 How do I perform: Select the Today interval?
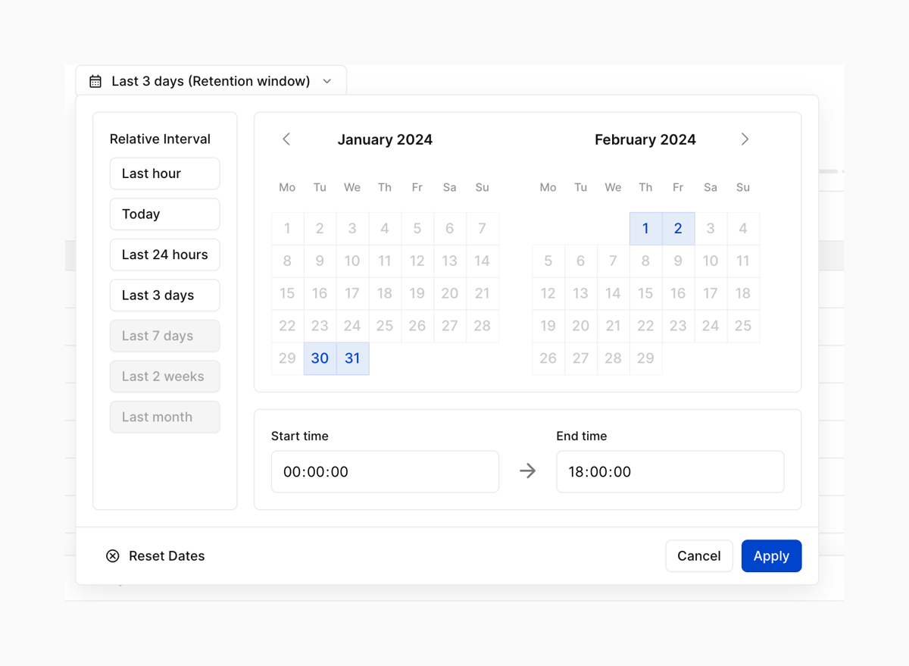pyautogui.click(x=164, y=214)
